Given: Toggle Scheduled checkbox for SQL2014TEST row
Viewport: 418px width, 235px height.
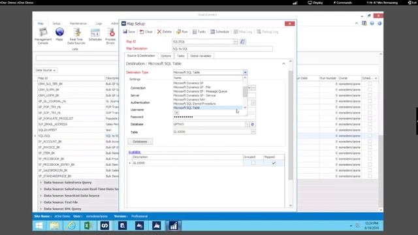Looking at the screenshot, I should coord(370,130).
